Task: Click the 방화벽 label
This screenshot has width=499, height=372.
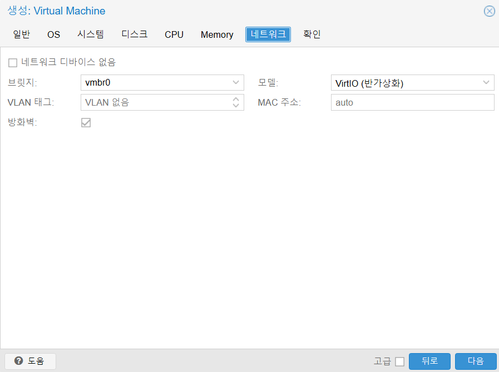Action: (x=22, y=122)
